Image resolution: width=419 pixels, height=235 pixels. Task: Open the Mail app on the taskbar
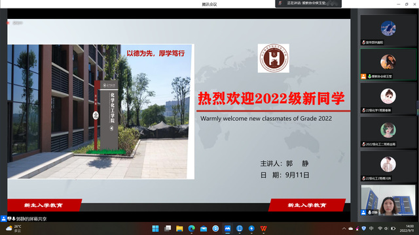point(204,228)
